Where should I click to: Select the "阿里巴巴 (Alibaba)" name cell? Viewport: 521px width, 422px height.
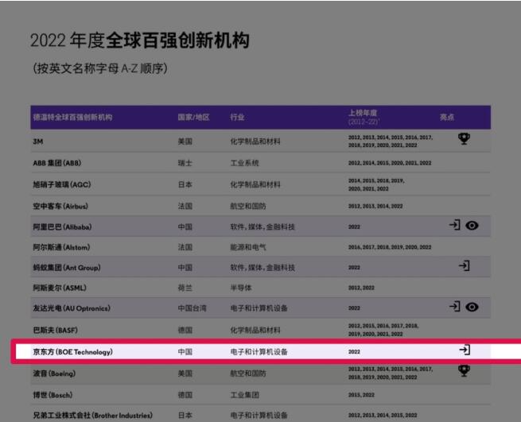63,227
